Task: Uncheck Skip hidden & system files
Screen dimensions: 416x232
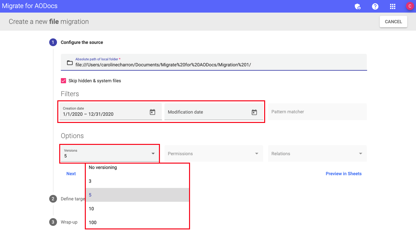Action: 63,80
